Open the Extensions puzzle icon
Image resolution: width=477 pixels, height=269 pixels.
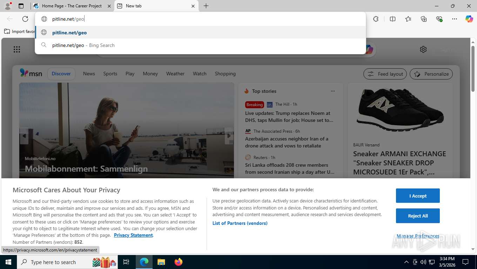[x=376, y=19]
